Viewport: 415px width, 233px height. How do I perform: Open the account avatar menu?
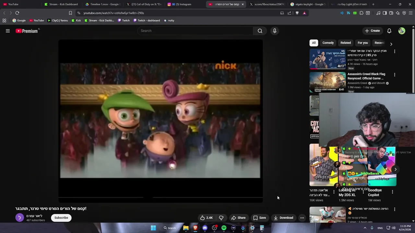click(402, 31)
